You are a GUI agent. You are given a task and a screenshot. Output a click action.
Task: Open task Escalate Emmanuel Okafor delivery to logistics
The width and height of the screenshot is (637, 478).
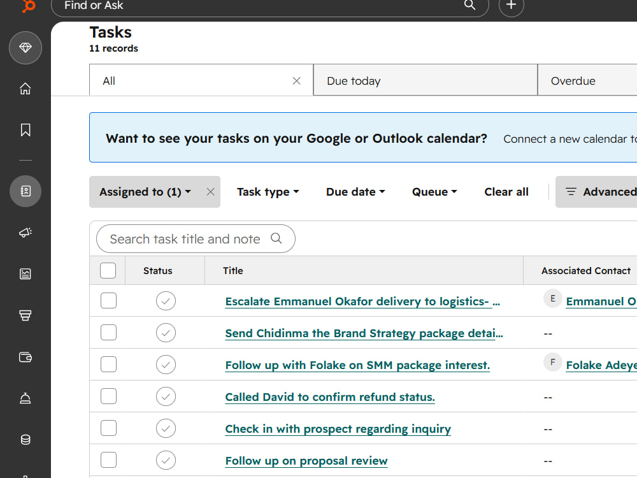pyautogui.click(x=362, y=301)
